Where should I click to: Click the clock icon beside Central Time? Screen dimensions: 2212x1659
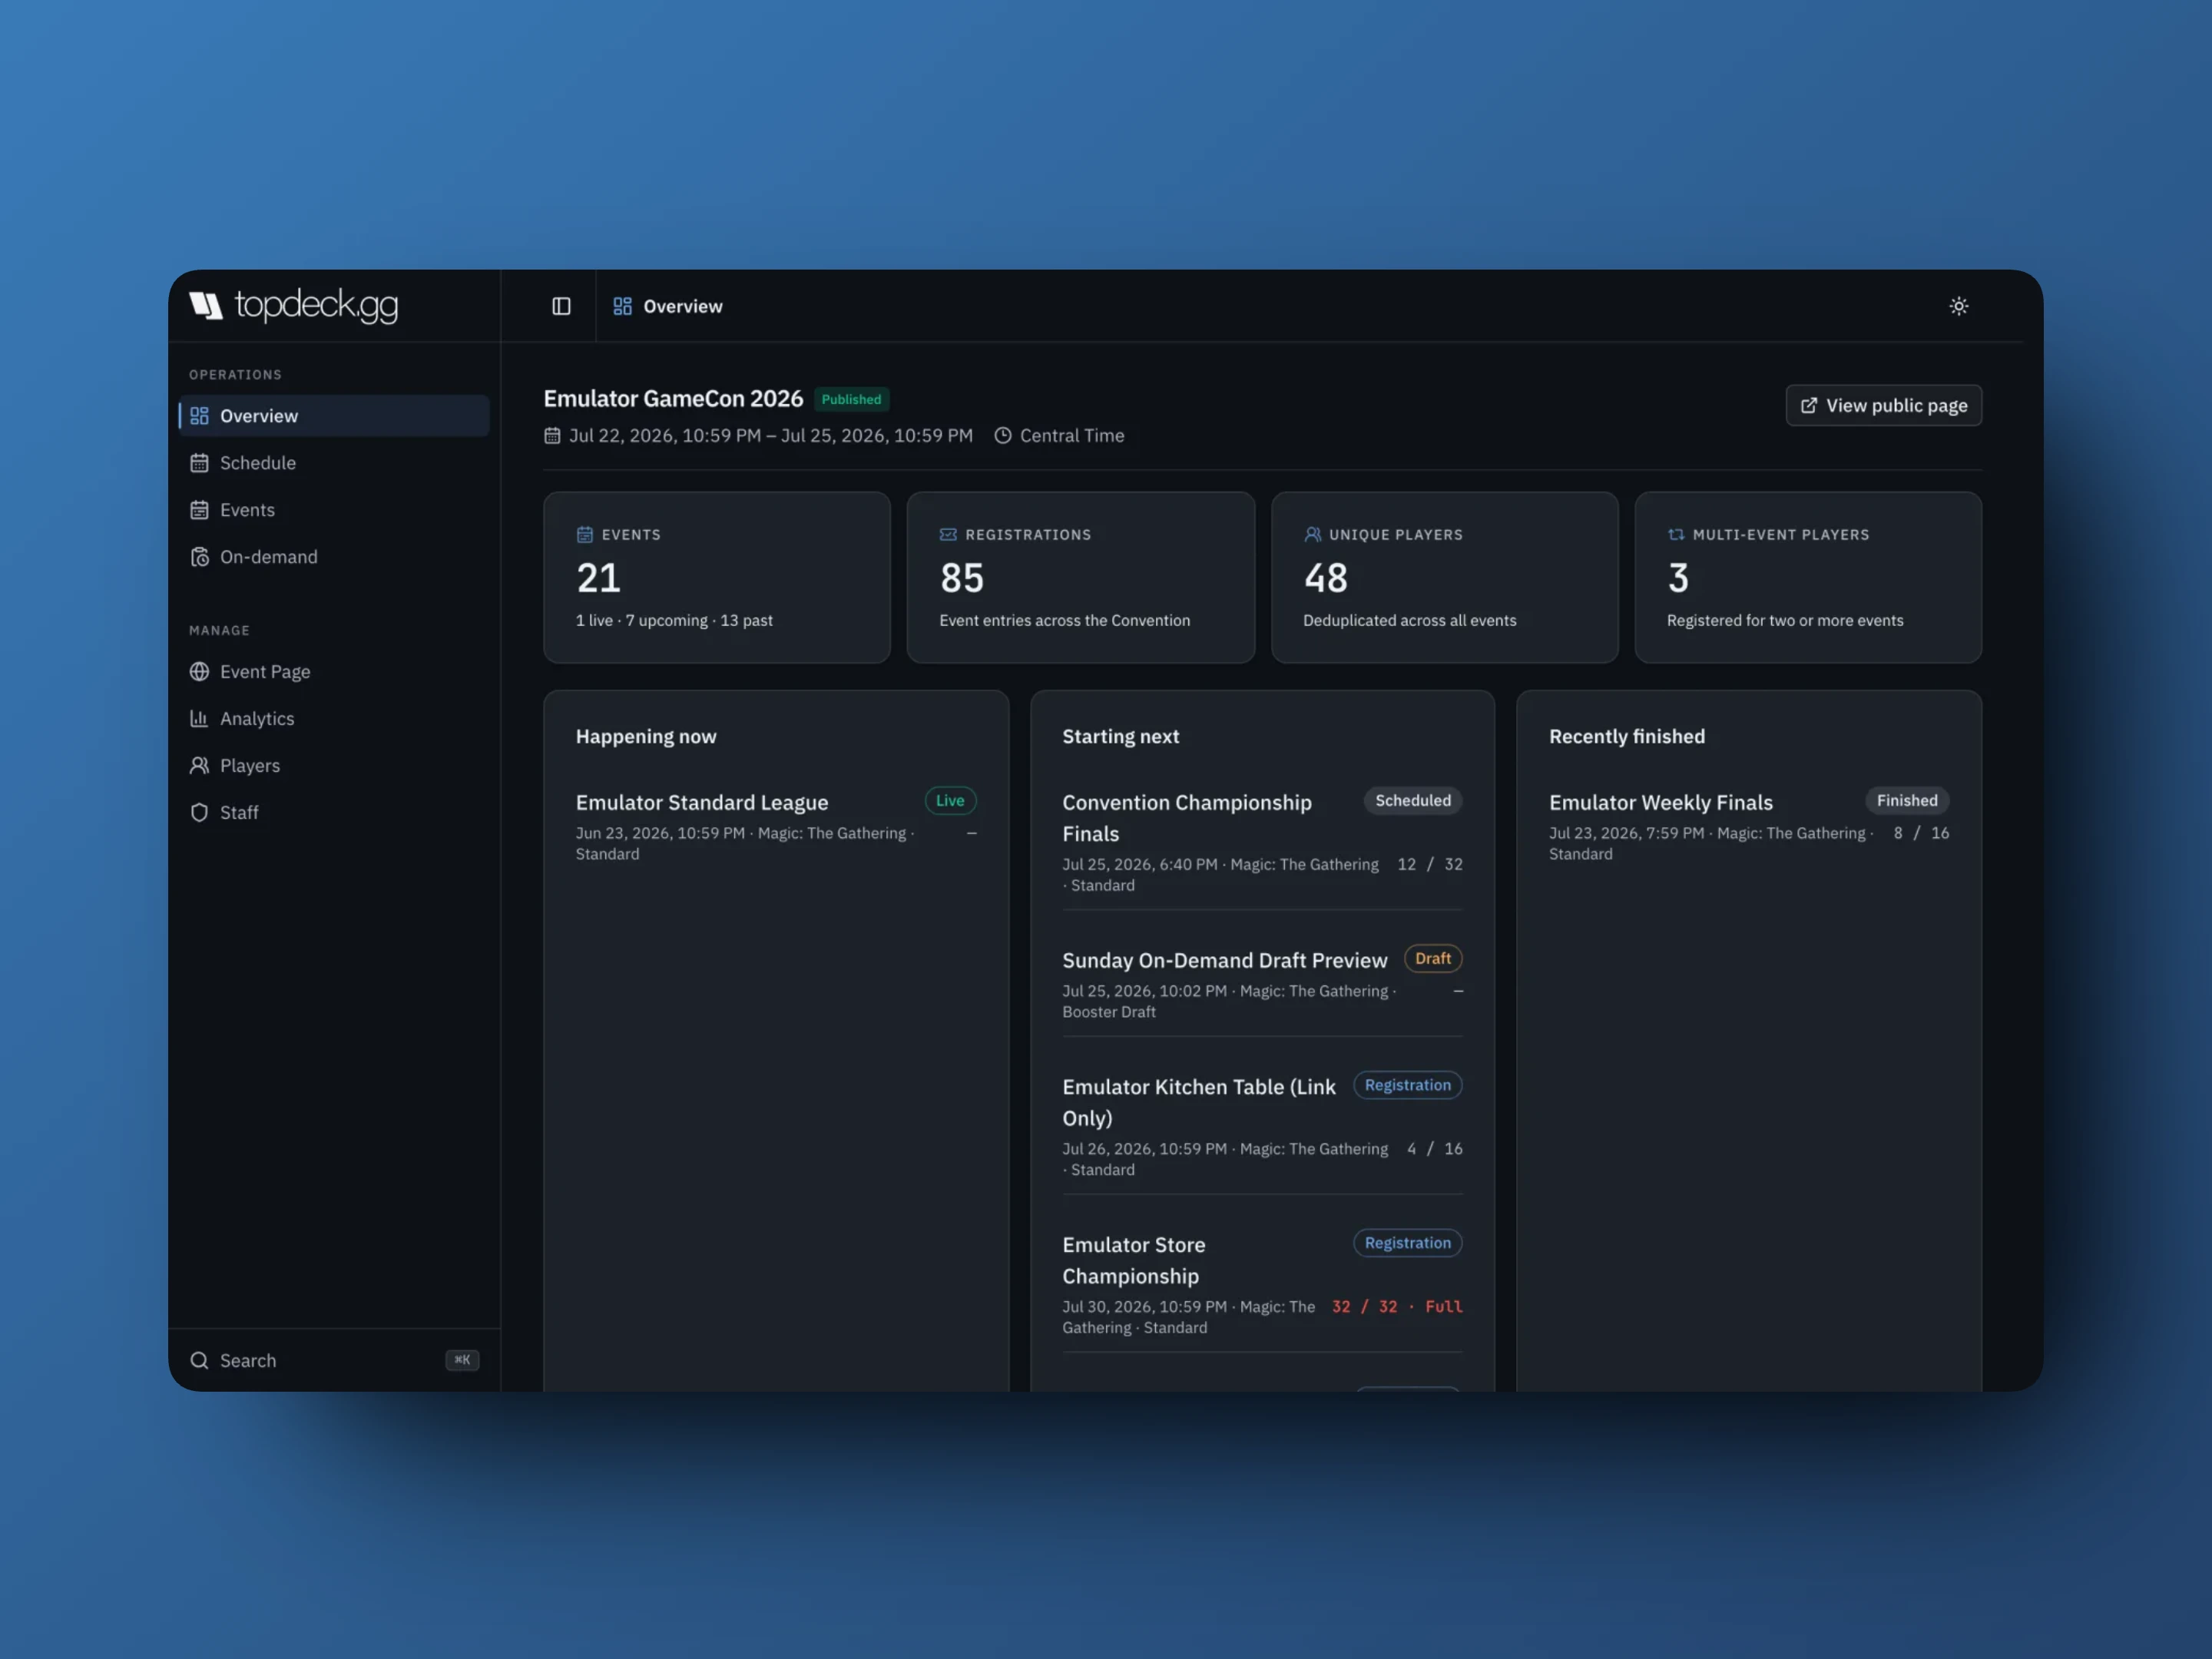tap(1003, 436)
